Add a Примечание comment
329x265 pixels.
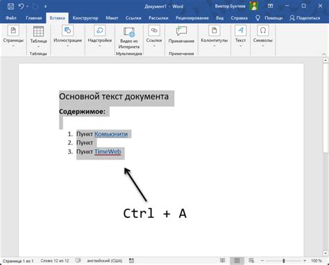click(x=181, y=35)
